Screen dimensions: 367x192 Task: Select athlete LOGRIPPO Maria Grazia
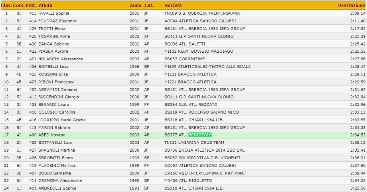pos(62,120)
